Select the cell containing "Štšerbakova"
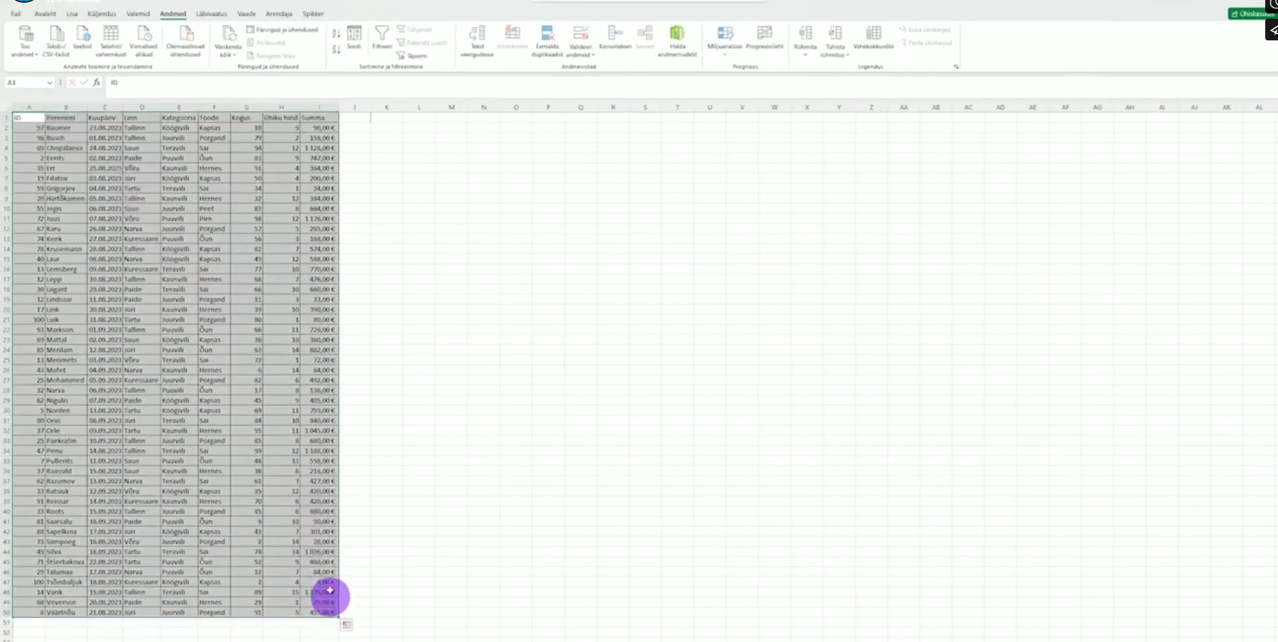Viewport: 1278px width, 642px height. (66, 562)
